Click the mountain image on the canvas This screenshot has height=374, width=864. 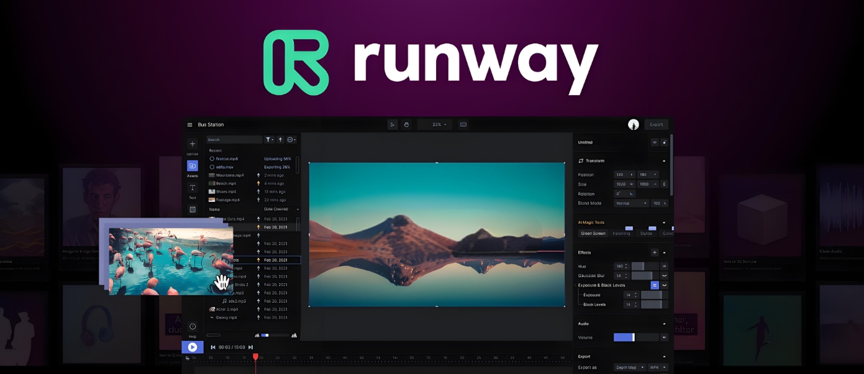[437, 234]
